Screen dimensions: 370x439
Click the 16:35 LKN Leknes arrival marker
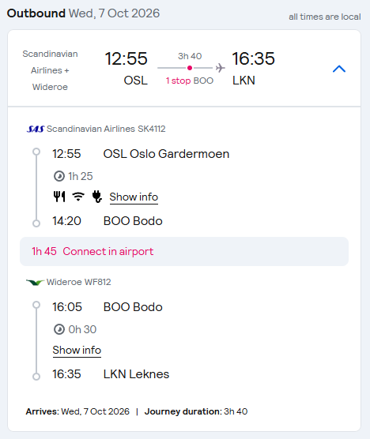coord(36,377)
